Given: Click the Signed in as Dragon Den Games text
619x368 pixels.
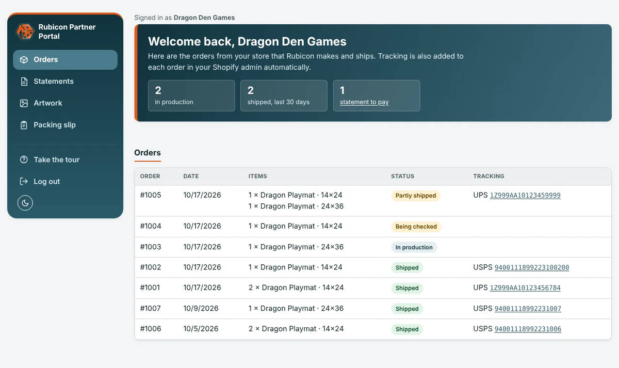Looking at the screenshot, I should coord(185,18).
